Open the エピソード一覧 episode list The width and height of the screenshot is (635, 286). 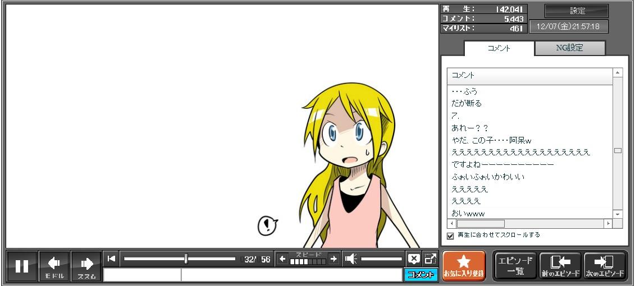[515, 265]
